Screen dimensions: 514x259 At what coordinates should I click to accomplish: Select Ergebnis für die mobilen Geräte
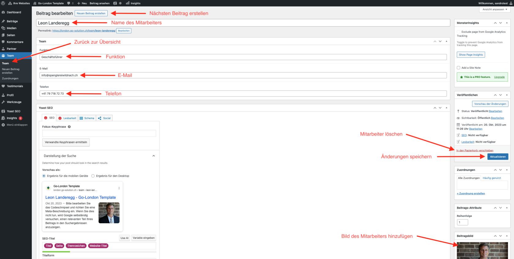coord(44,176)
